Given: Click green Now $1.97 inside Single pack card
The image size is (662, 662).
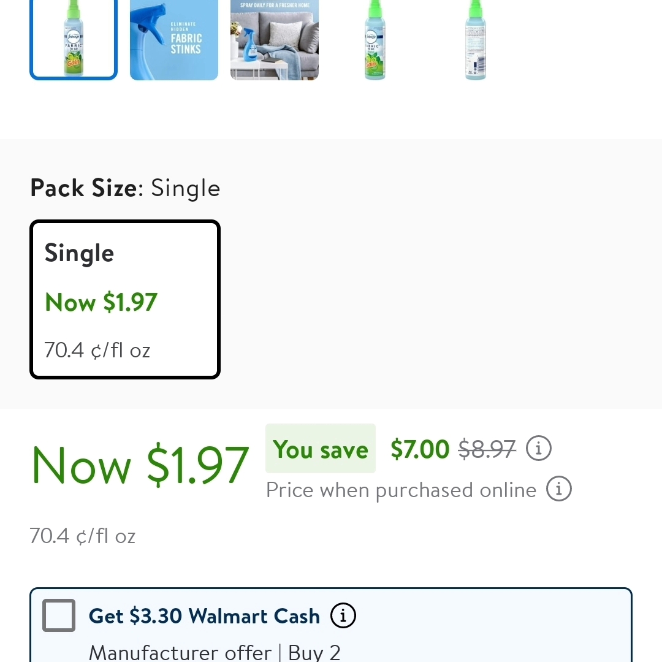Looking at the screenshot, I should (x=101, y=302).
